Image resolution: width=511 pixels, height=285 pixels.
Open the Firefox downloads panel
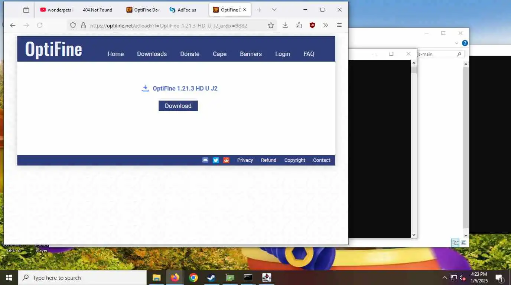(x=285, y=25)
